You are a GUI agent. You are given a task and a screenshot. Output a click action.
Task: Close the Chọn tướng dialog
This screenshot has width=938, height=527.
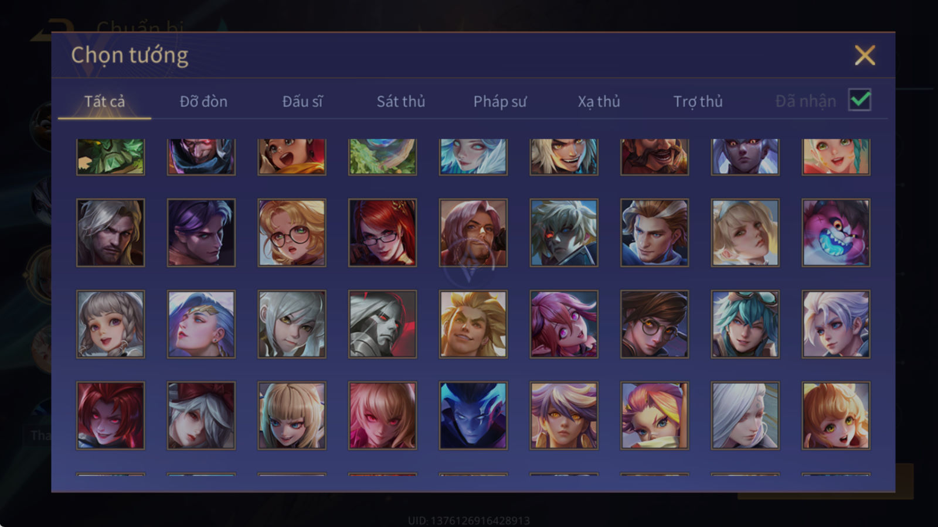[865, 55]
